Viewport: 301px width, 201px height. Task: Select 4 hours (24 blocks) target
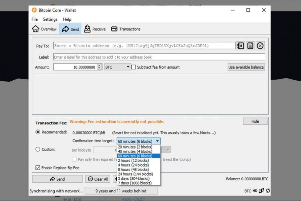[138, 165]
